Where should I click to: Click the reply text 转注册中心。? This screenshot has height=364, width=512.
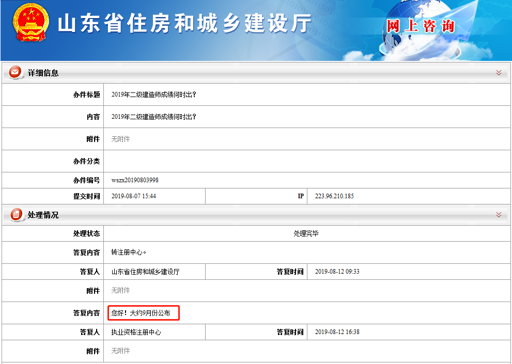[x=129, y=252]
